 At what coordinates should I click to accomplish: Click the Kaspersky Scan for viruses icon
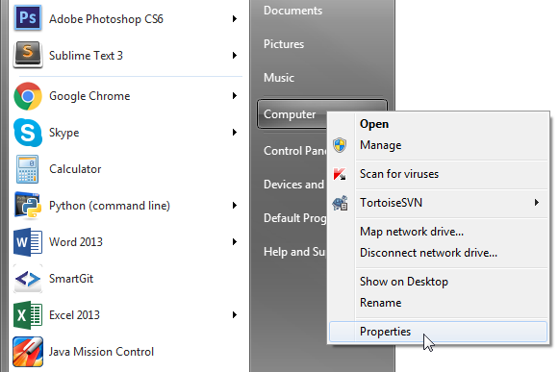(340, 174)
